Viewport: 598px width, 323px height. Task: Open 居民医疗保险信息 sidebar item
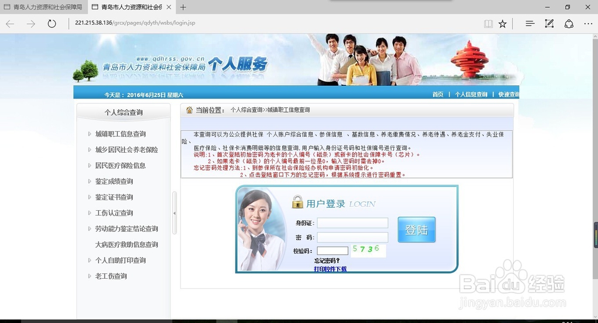click(x=121, y=165)
